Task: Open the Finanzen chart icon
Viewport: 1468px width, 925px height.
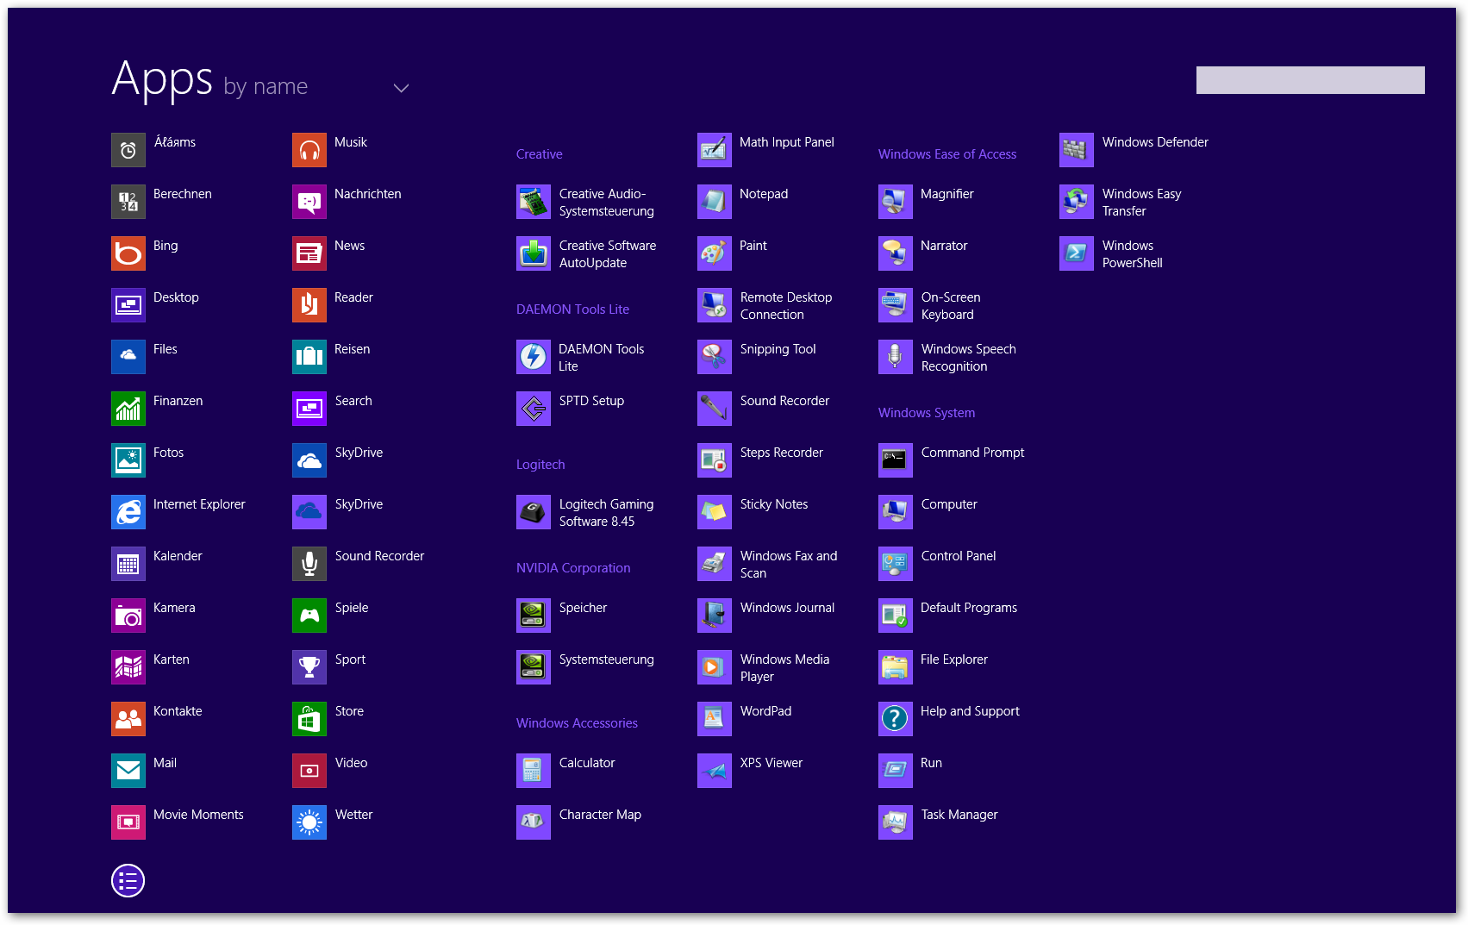Action: click(x=128, y=409)
